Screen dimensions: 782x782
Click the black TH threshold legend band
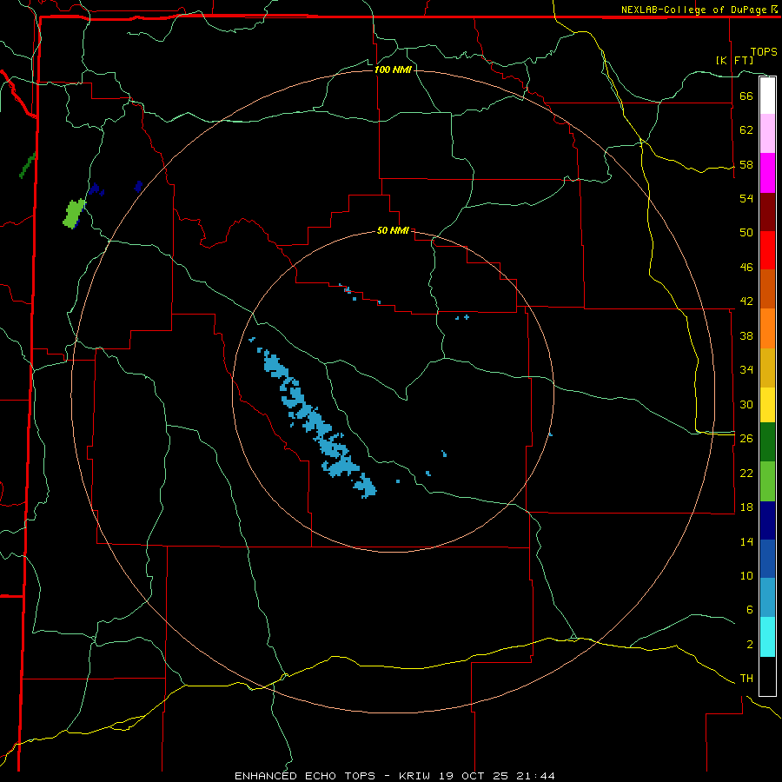click(767, 676)
